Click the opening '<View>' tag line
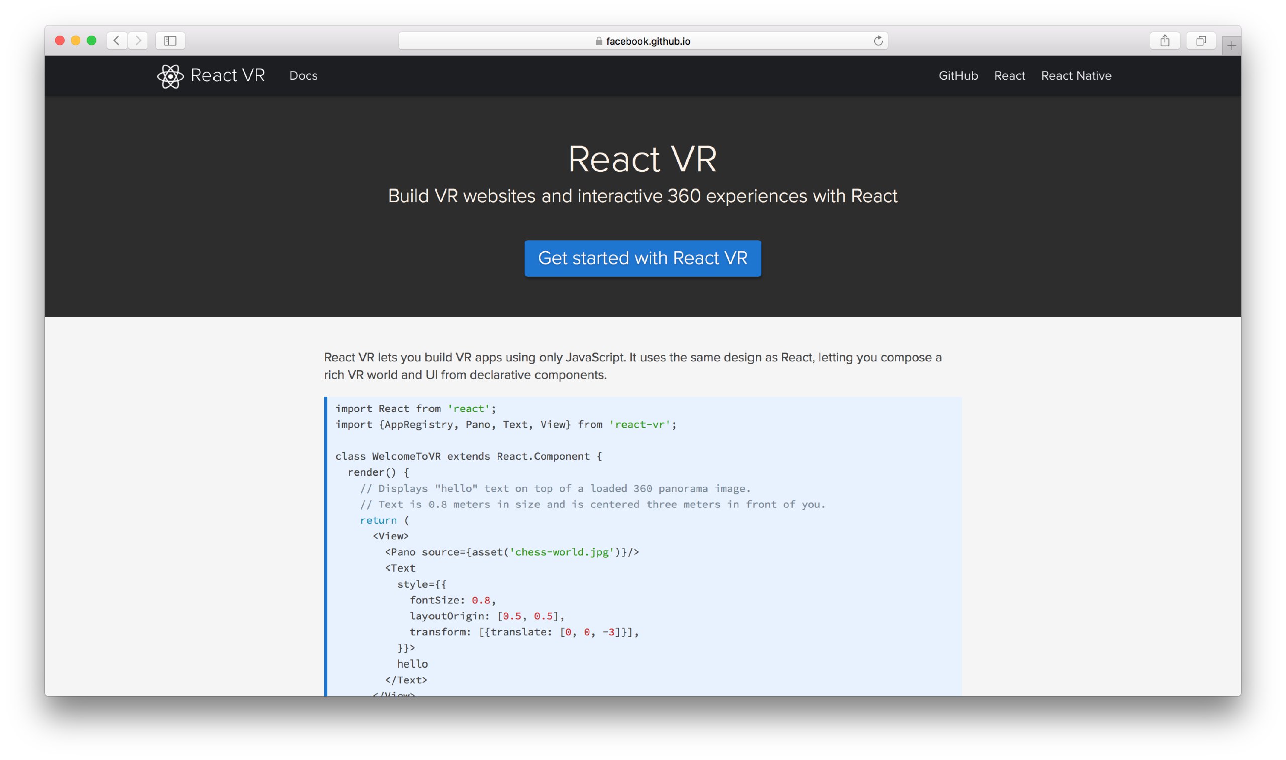1286x760 pixels. point(390,536)
